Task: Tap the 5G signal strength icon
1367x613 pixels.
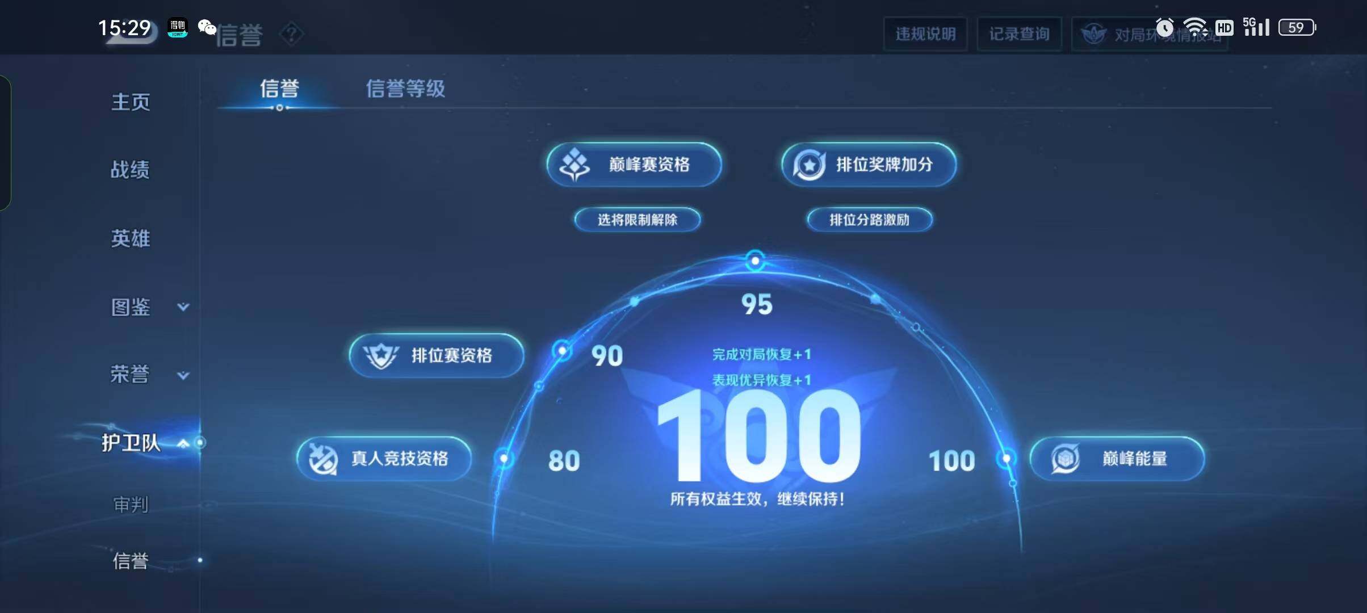Action: point(1256,27)
